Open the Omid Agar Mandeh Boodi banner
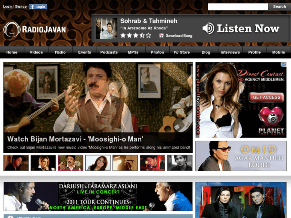This screenshot has height=218, width=291. click(241, 156)
